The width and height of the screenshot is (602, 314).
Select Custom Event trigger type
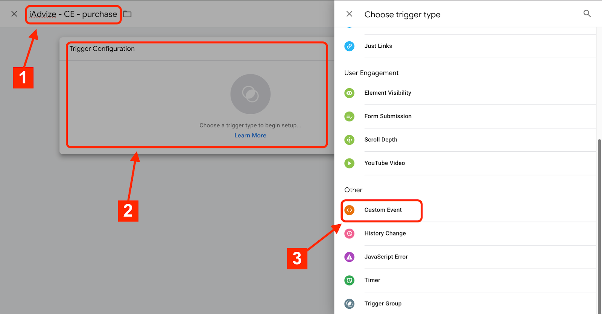(383, 210)
